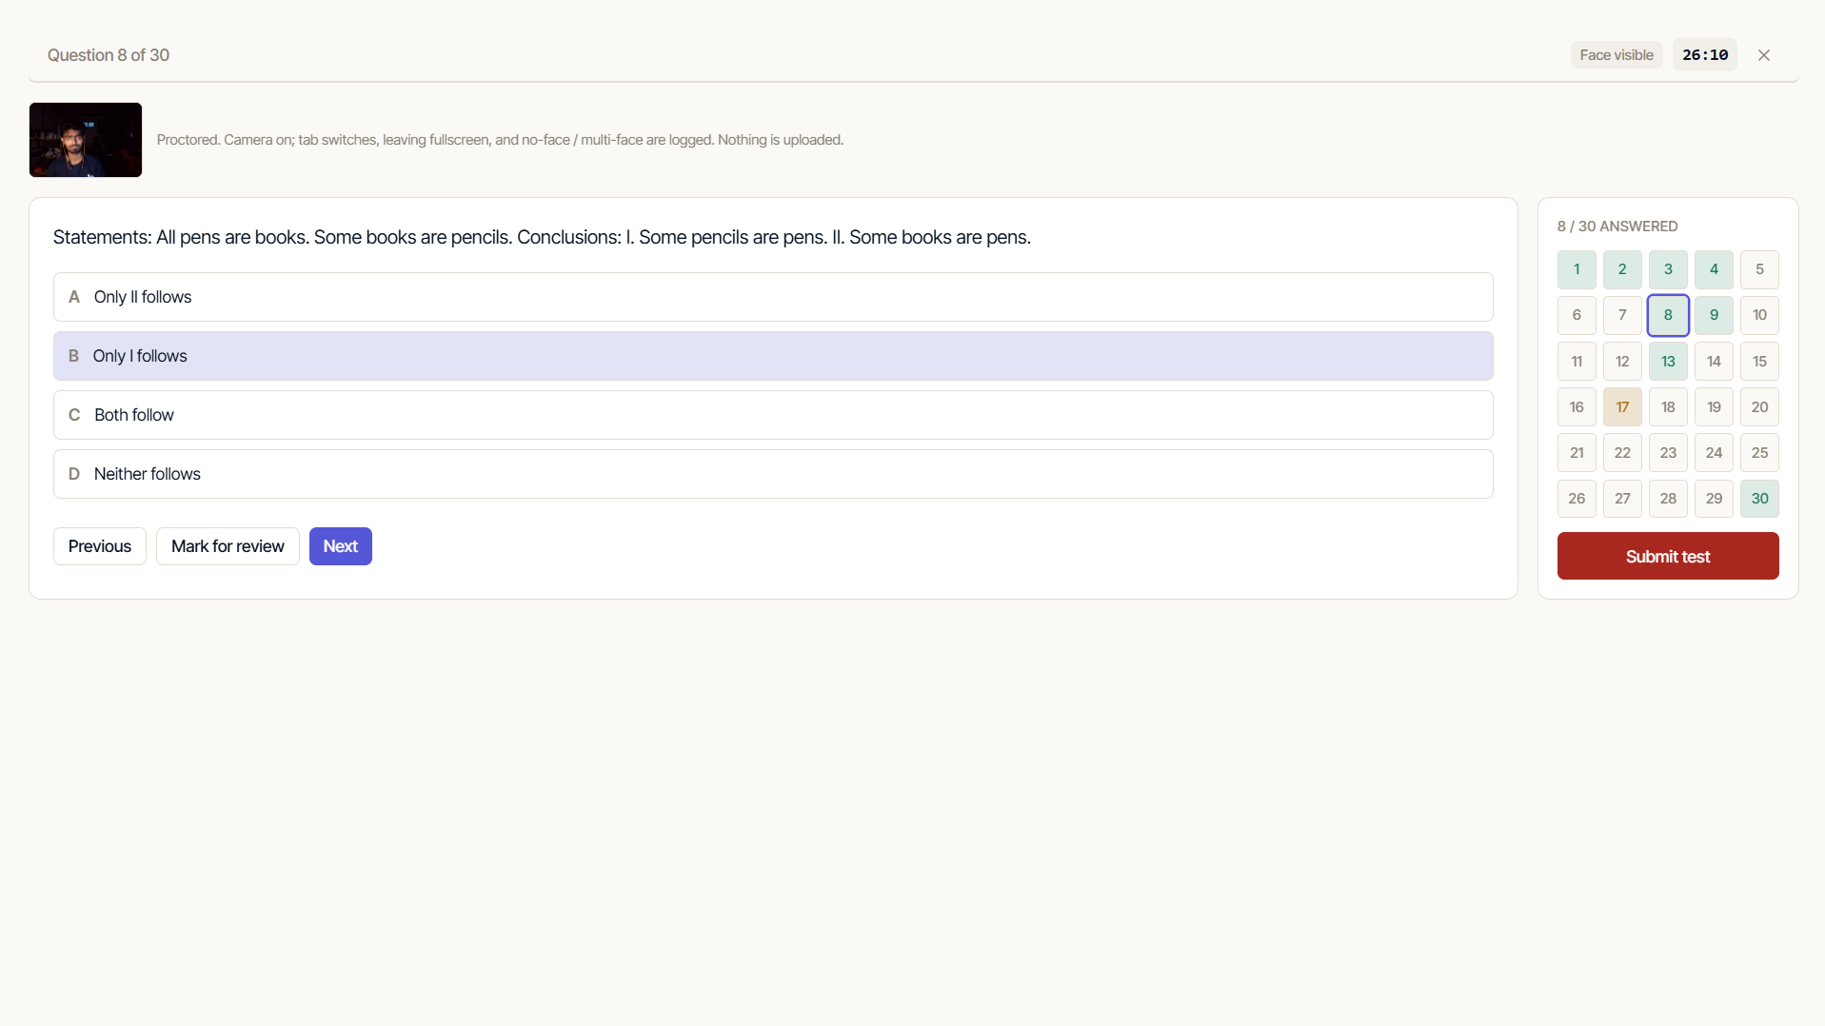Jump to question 12
The image size is (1825, 1026).
tap(1622, 362)
